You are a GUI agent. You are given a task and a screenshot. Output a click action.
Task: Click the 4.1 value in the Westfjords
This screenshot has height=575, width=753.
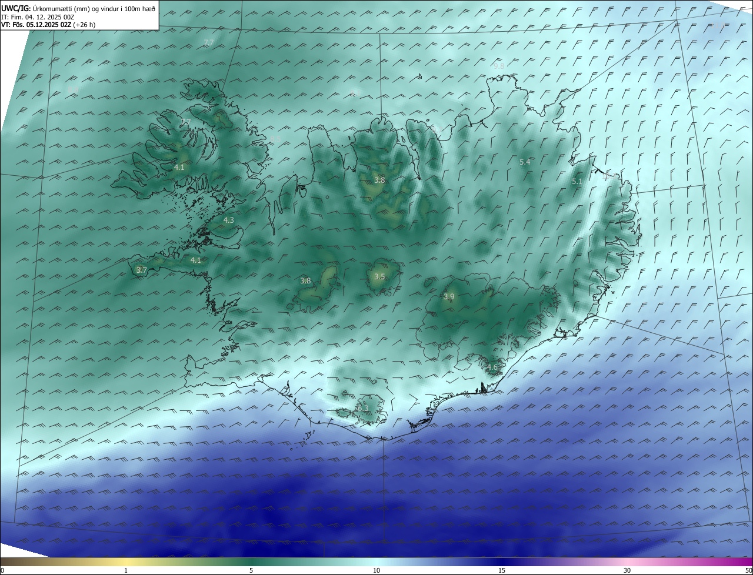click(x=179, y=168)
